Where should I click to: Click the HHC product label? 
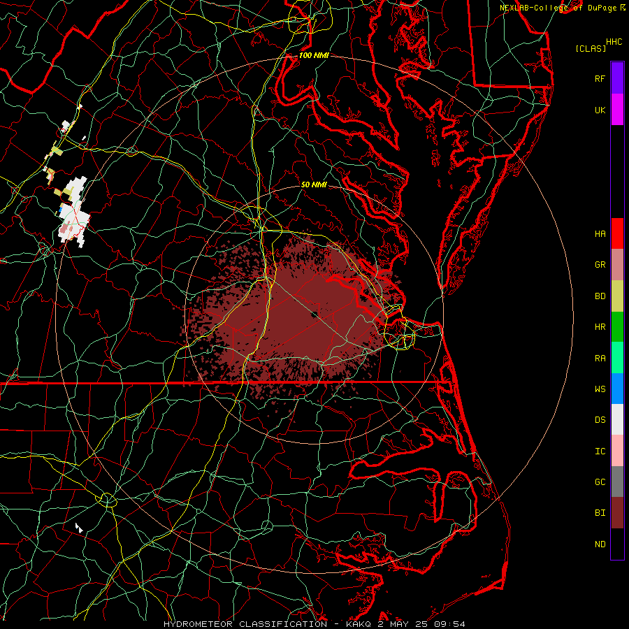click(614, 42)
